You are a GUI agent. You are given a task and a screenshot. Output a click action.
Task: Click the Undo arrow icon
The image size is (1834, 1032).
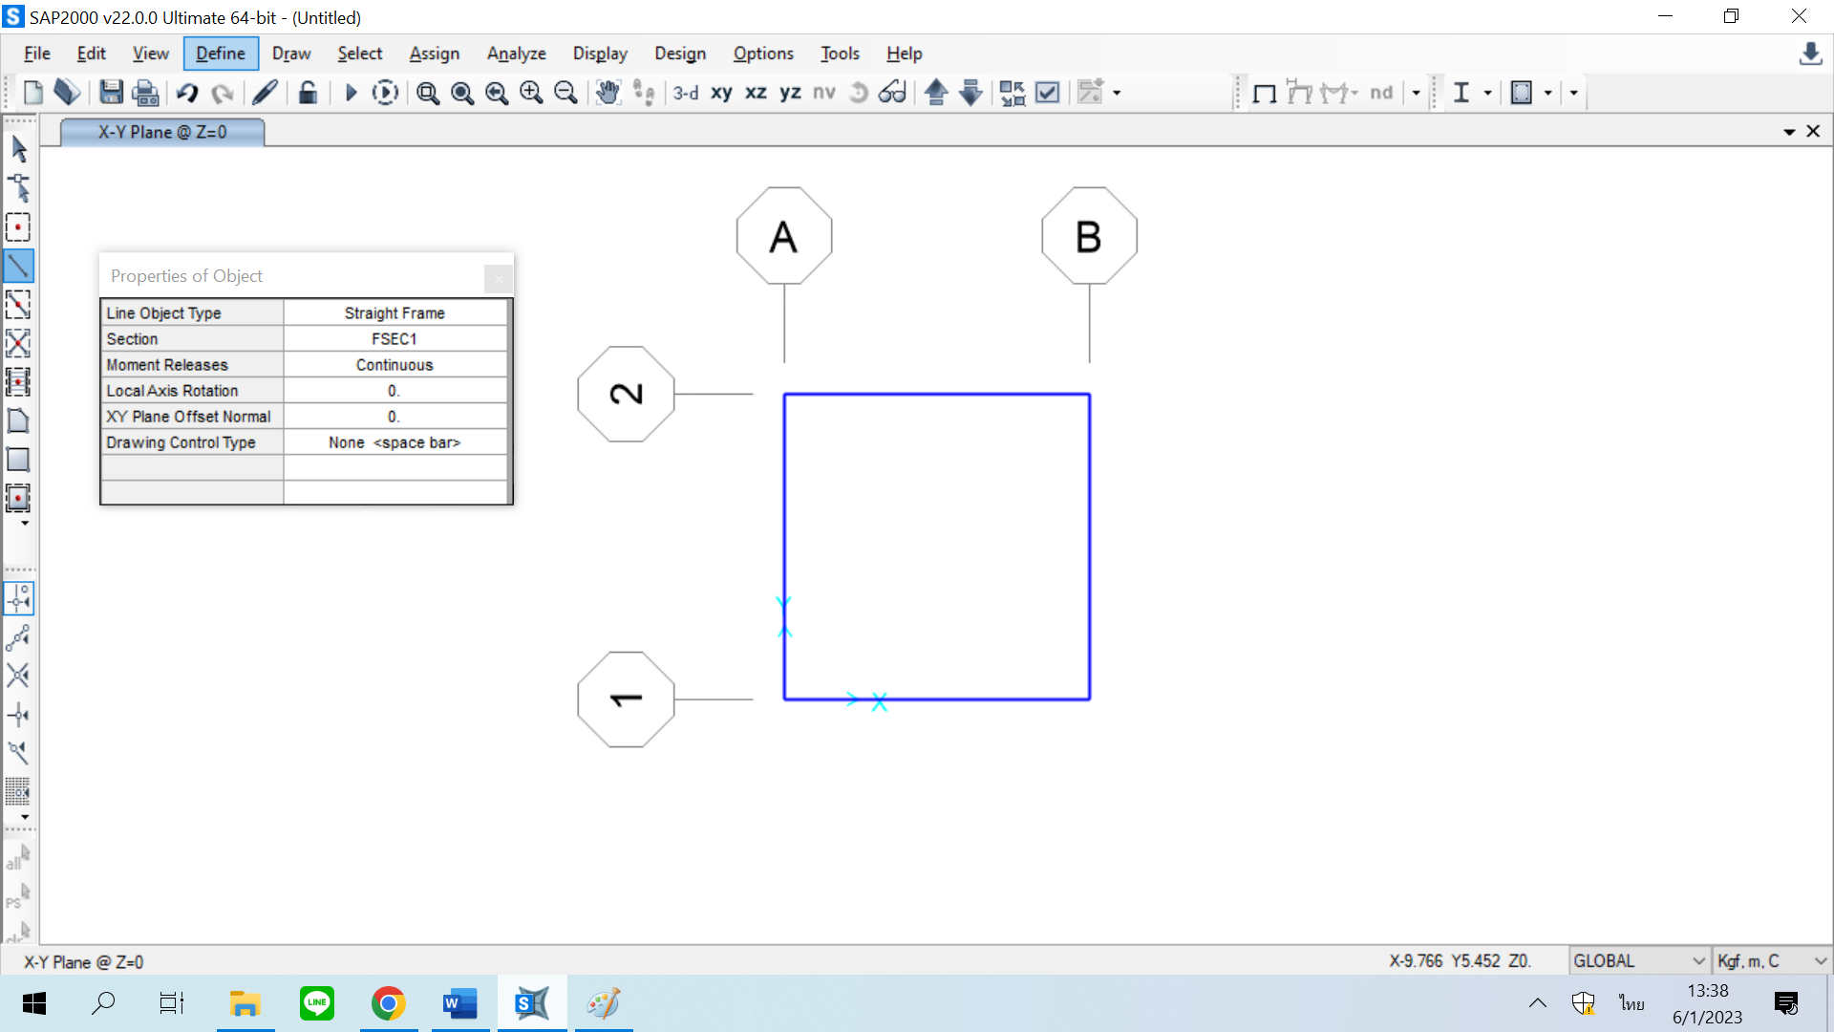(187, 93)
